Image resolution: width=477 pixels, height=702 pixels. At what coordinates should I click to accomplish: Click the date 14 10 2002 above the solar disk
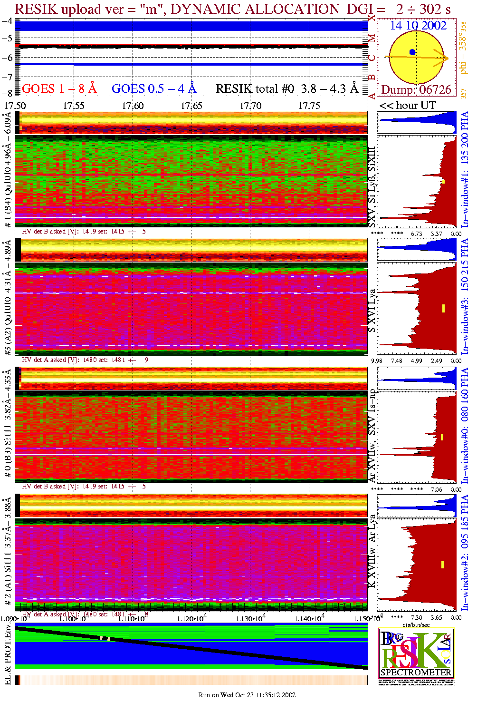[418, 26]
